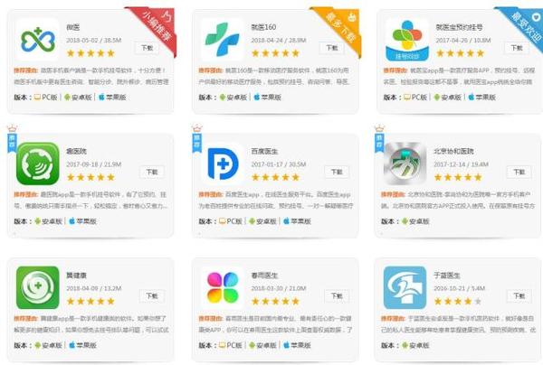Open the 微医 app icon
Image resolution: width=543 pixels, height=365 pixels.
[x=38, y=40]
